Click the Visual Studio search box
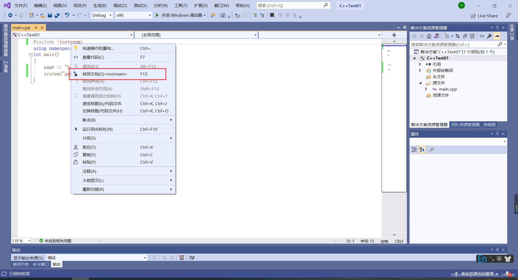The height and width of the screenshot is (280, 518). pyautogui.click(x=293, y=5)
